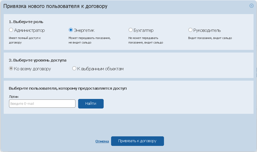Viewport: 257px width, 152px height.
Task: Pick the Бухгалтер role radio button
Action: coord(130,30)
